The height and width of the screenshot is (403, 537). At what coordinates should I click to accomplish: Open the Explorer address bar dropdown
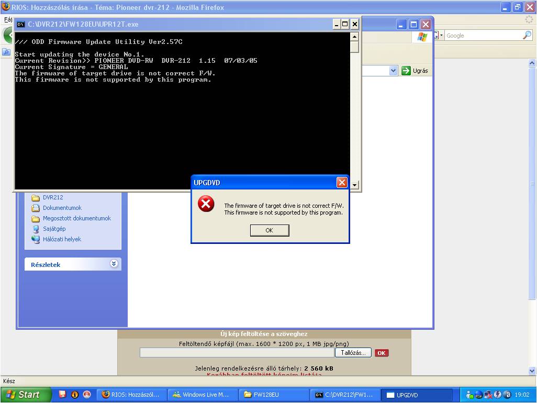click(393, 71)
